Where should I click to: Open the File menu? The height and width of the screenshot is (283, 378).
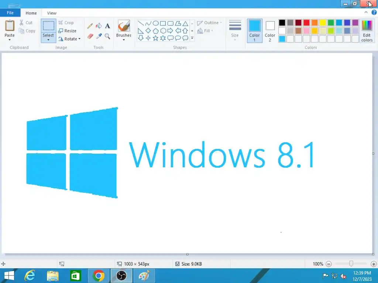tap(10, 13)
